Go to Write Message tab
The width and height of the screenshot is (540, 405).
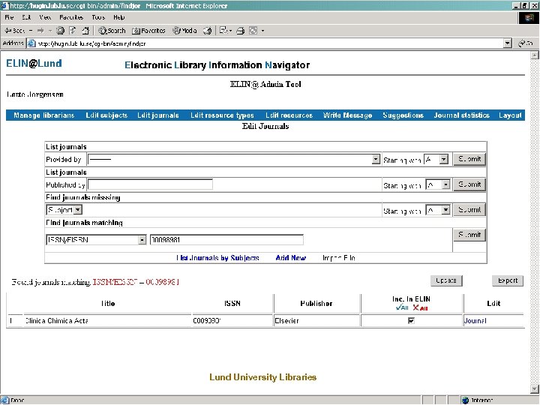tap(347, 115)
